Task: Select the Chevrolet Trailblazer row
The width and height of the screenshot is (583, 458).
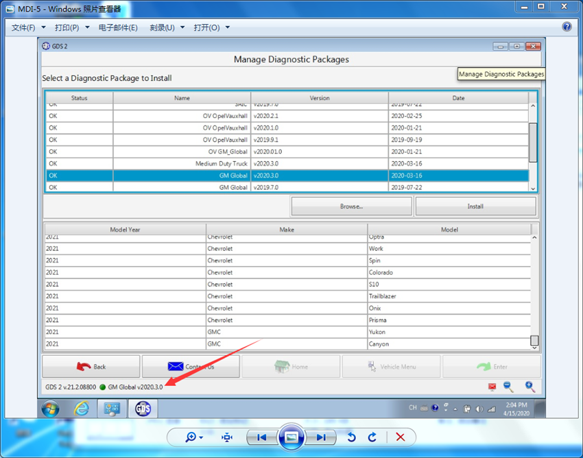Action: click(x=288, y=296)
